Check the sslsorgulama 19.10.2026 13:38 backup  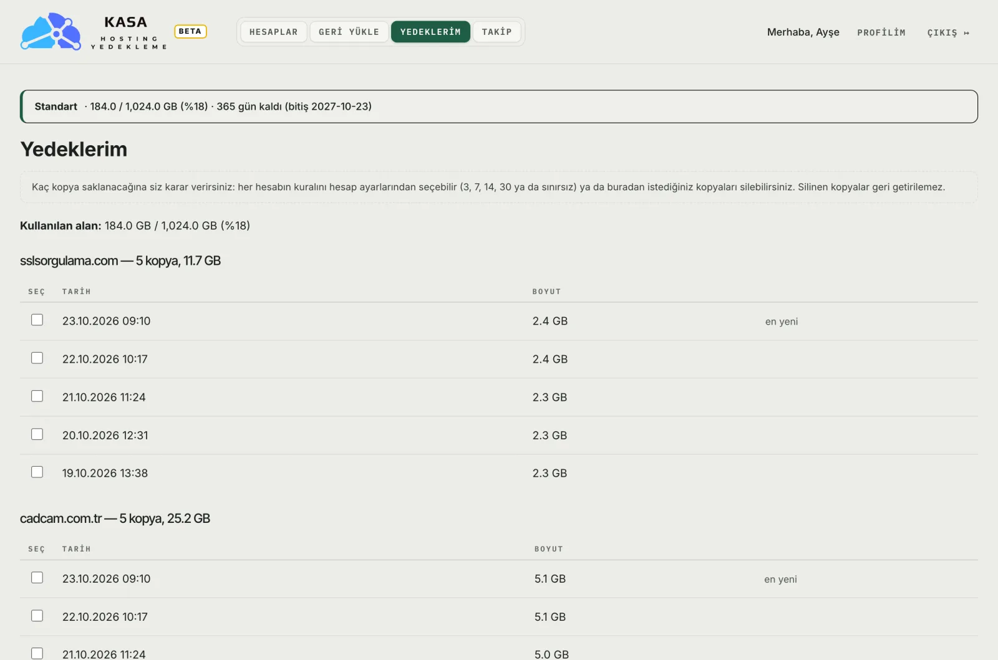(x=37, y=472)
